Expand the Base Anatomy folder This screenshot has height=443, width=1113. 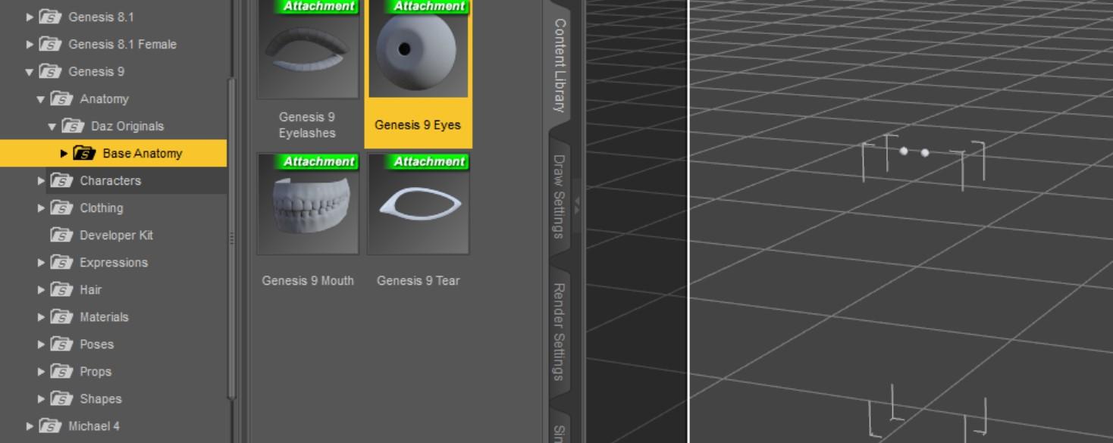(x=64, y=154)
